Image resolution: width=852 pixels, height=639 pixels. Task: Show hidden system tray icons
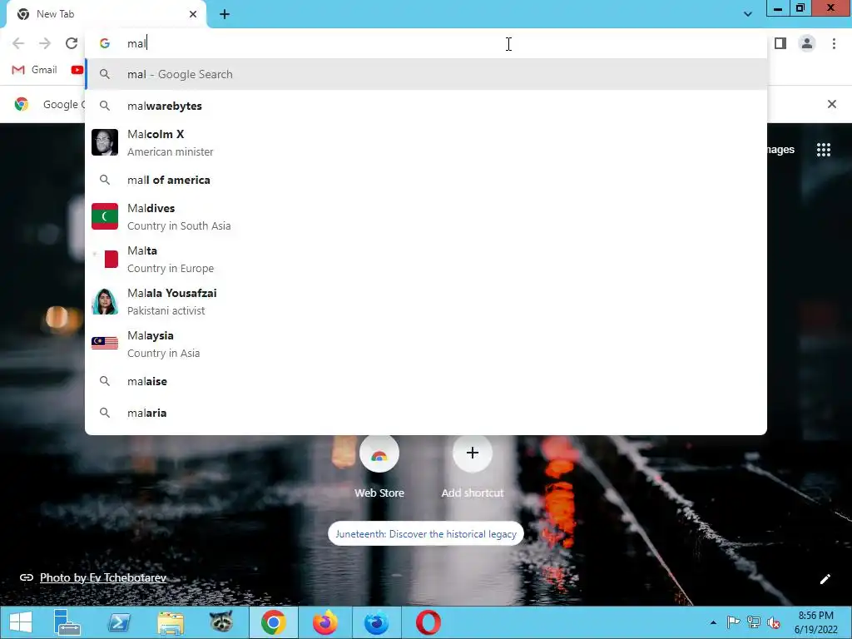[713, 622]
